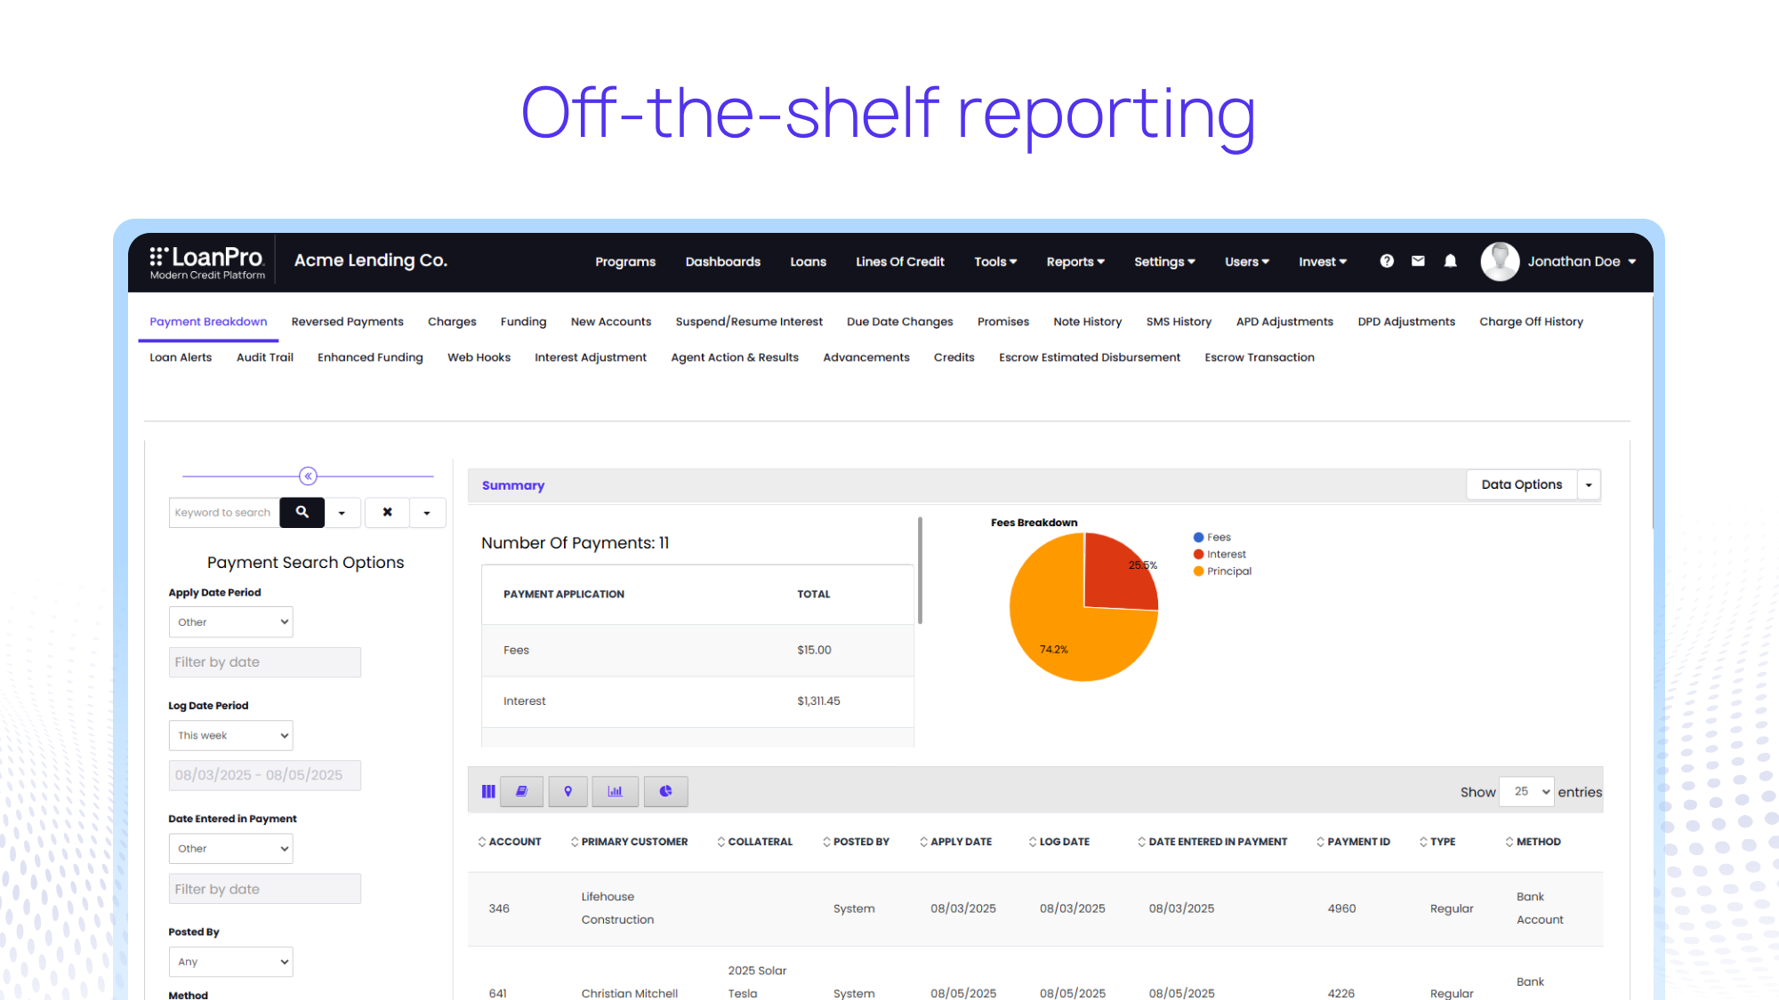Switch to the map pin view
This screenshot has width=1779, height=1000.
tap(568, 791)
